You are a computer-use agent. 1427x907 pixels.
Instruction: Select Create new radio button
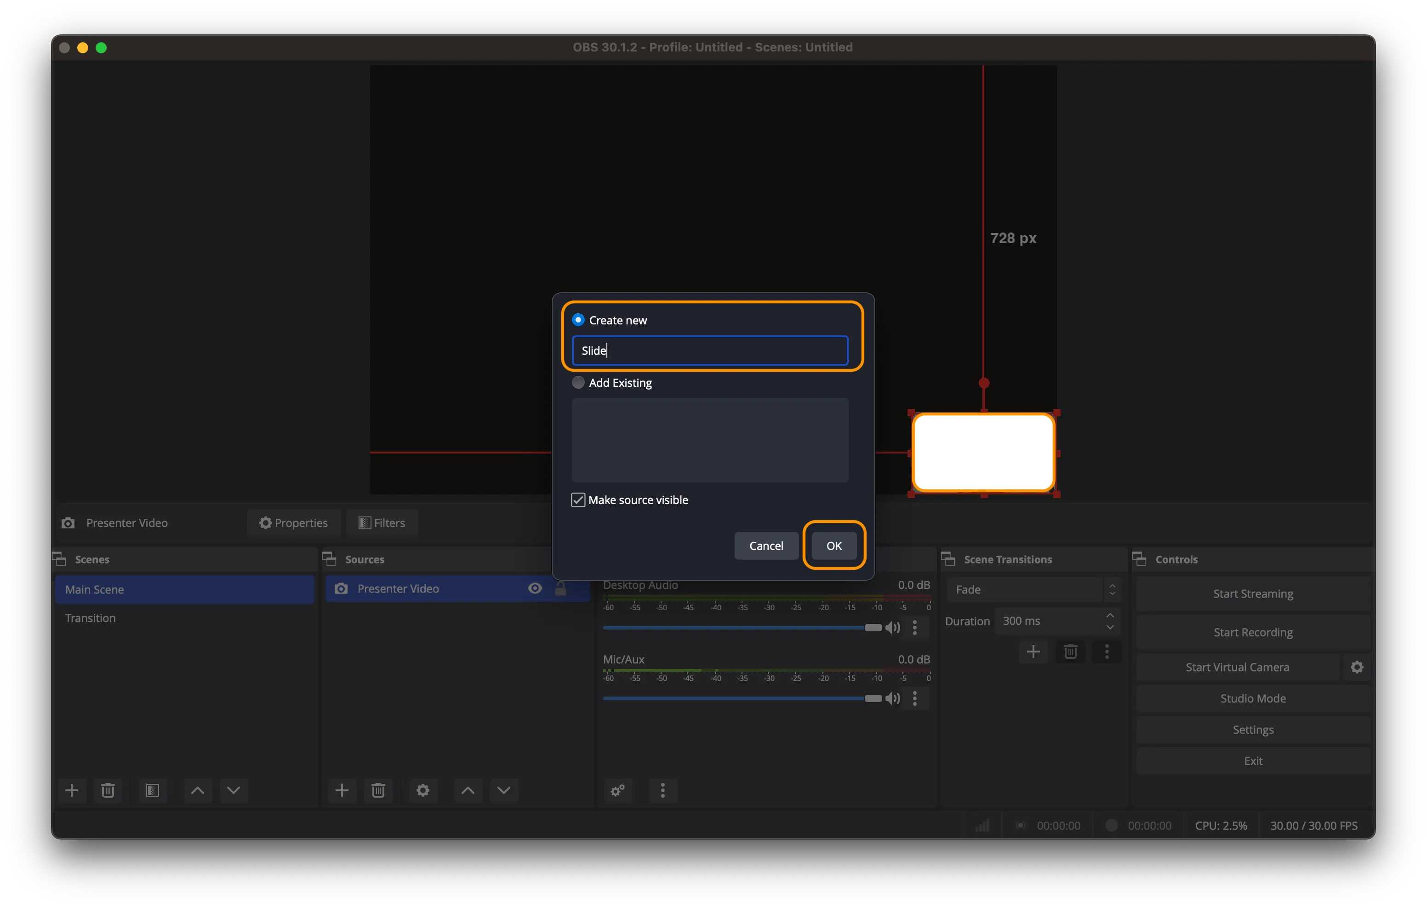pos(578,320)
